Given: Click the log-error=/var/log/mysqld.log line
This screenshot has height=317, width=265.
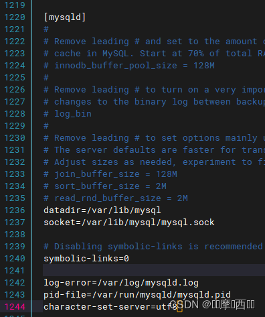Looking at the screenshot, I should click(x=121, y=283).
